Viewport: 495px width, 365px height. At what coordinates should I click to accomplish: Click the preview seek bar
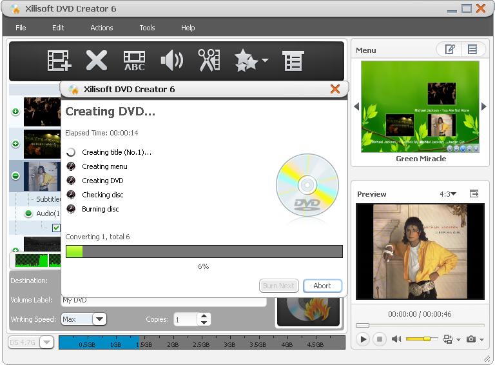(420, 325)
